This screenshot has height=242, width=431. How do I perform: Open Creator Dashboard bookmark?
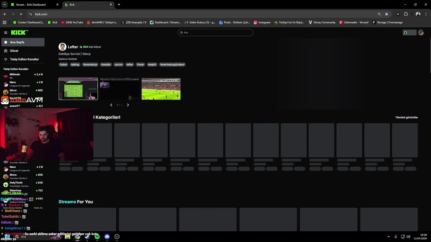(29, 23)
